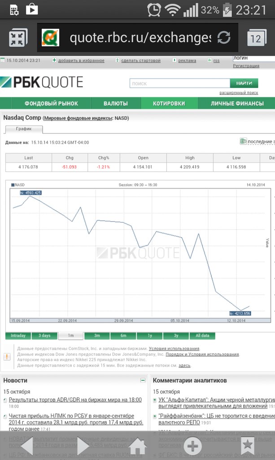Click the последние export icon
The height and width of the screenshot is (460, 275).
click(x=243, y=141)
